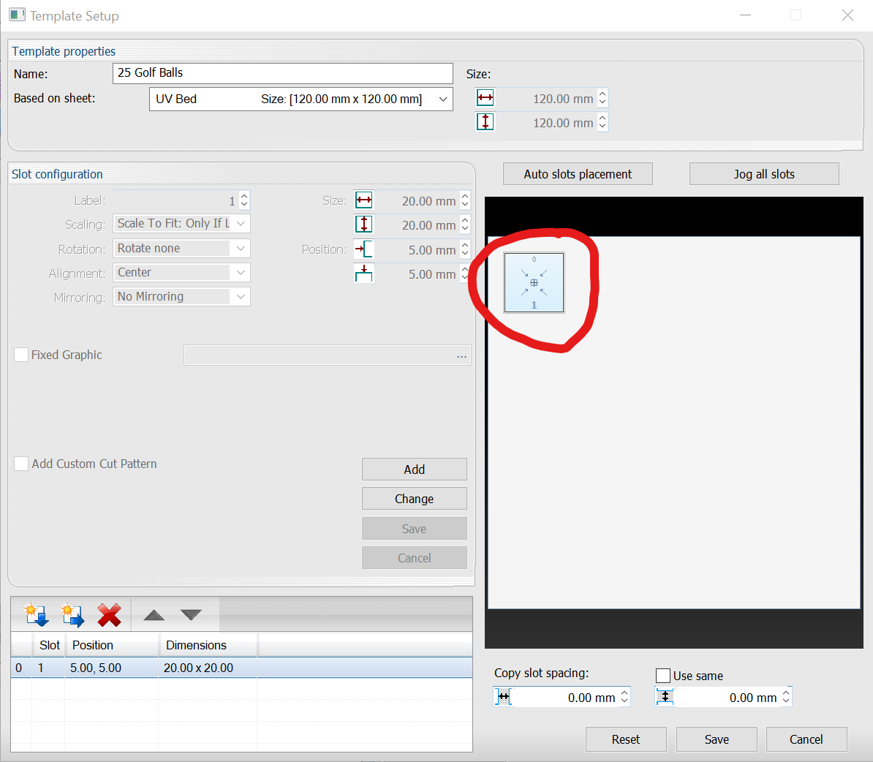The image size is (873, 762).
Task: Adjust the template height 120.00 mm stepper
Action: (602, 122)
